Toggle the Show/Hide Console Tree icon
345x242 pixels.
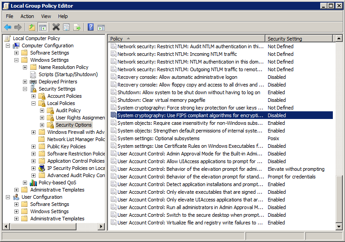pyautogui.click(x=42, y=27)
